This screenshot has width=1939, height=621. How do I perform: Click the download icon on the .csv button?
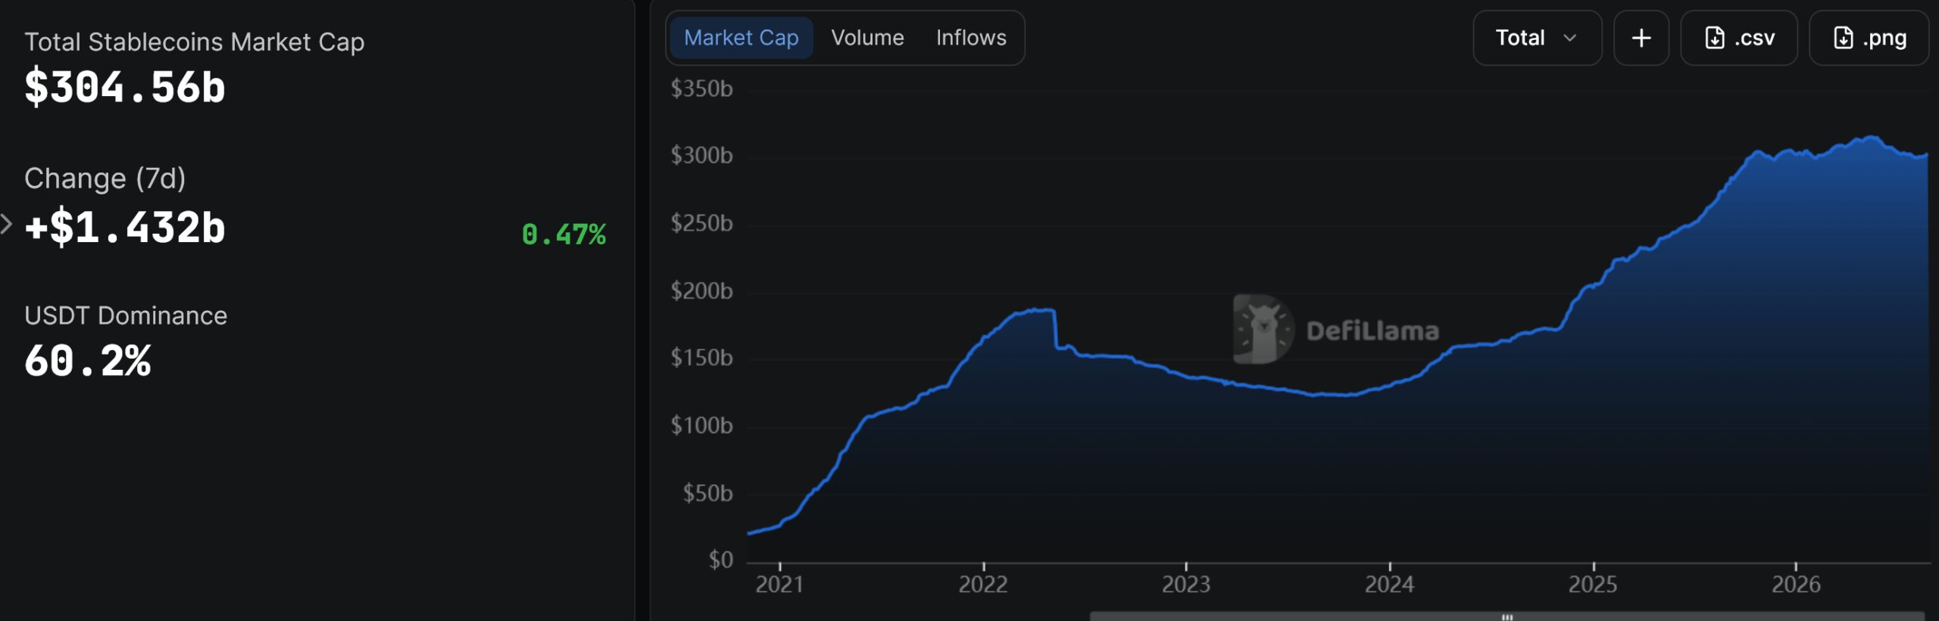[1715, 38]
